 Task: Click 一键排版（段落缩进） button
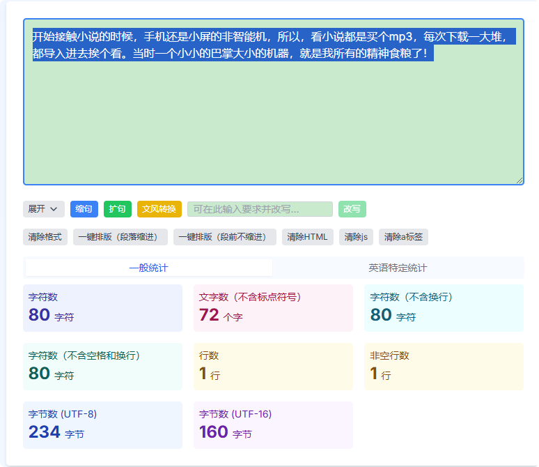coord(120,237)
